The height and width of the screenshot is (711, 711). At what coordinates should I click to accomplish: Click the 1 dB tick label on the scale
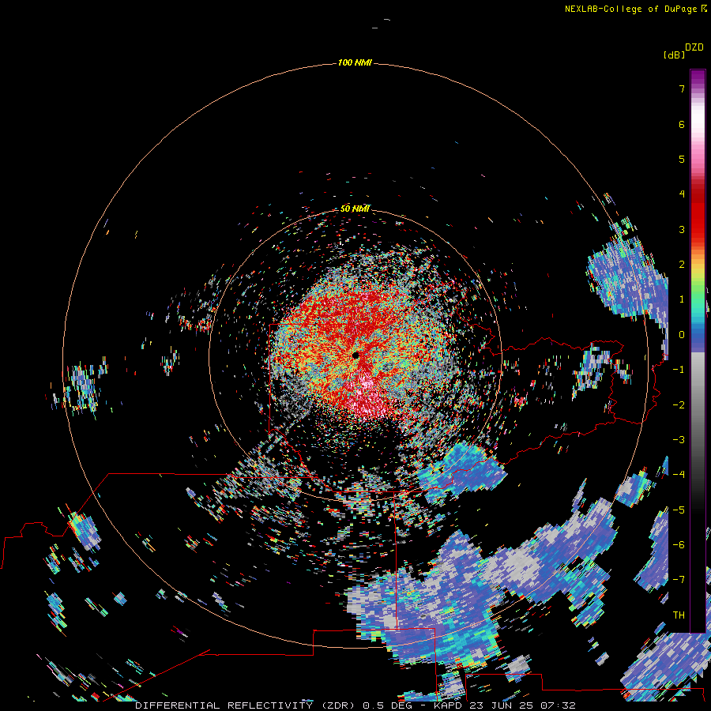[x=682, y=299]
